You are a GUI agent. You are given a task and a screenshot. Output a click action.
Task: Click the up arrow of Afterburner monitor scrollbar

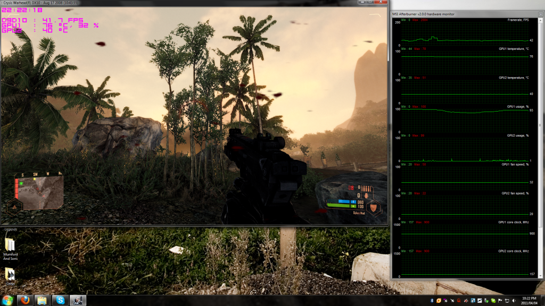tap(541, 21)
